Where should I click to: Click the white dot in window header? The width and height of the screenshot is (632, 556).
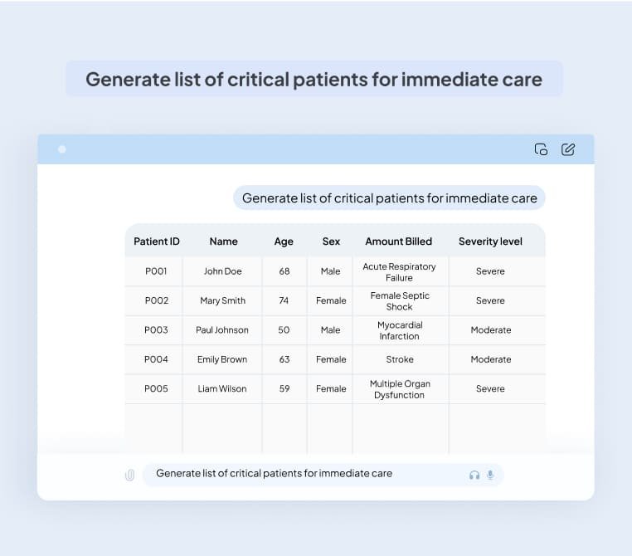pos(62,149)
